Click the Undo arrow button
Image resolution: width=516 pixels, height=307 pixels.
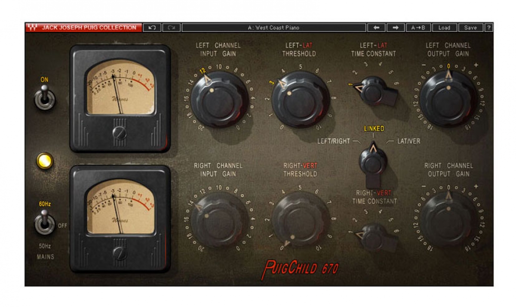(152, 28)
